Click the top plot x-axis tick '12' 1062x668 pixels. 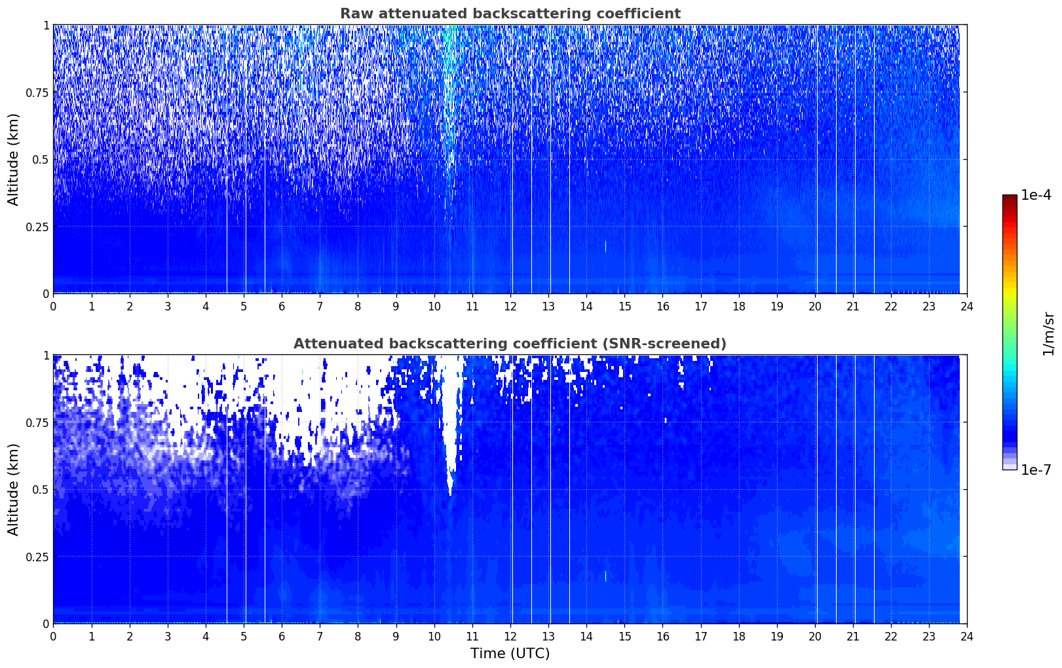(510, 306)
